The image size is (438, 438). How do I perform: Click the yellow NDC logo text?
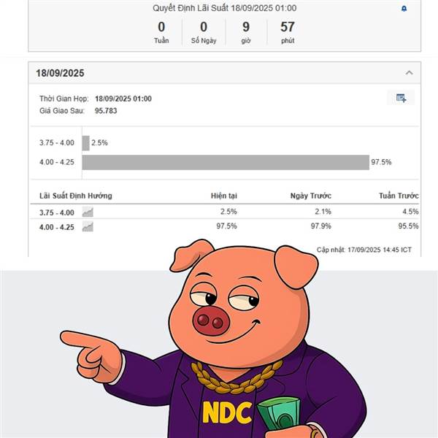coord(227,412)
